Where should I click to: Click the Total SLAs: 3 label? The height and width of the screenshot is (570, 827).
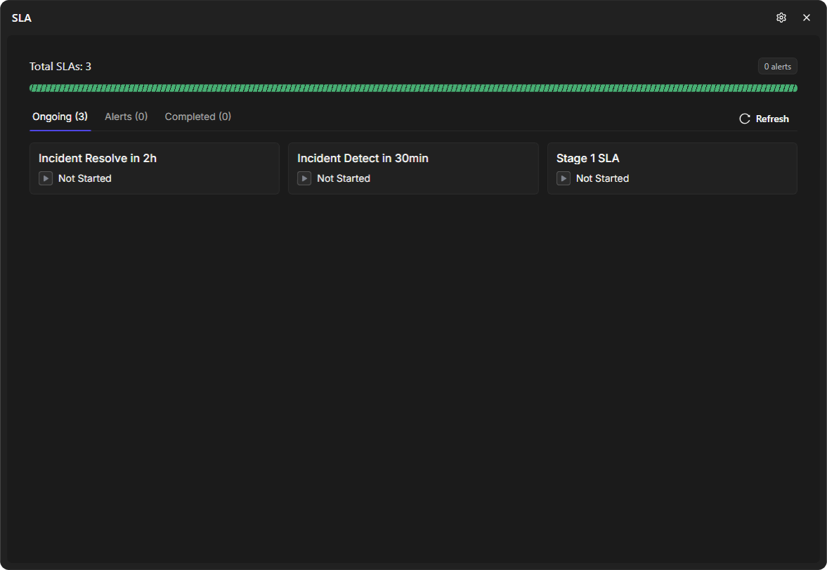tap(60, 67)
